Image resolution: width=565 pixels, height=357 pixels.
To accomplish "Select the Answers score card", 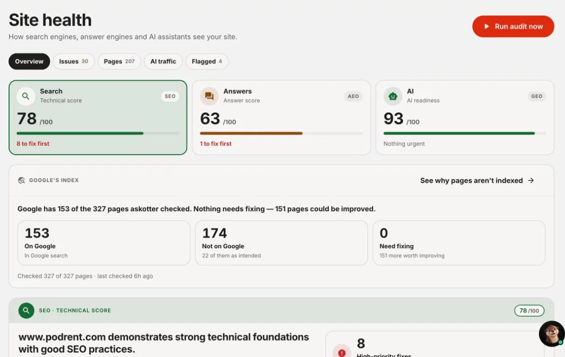I will click(x=281, y=117).
